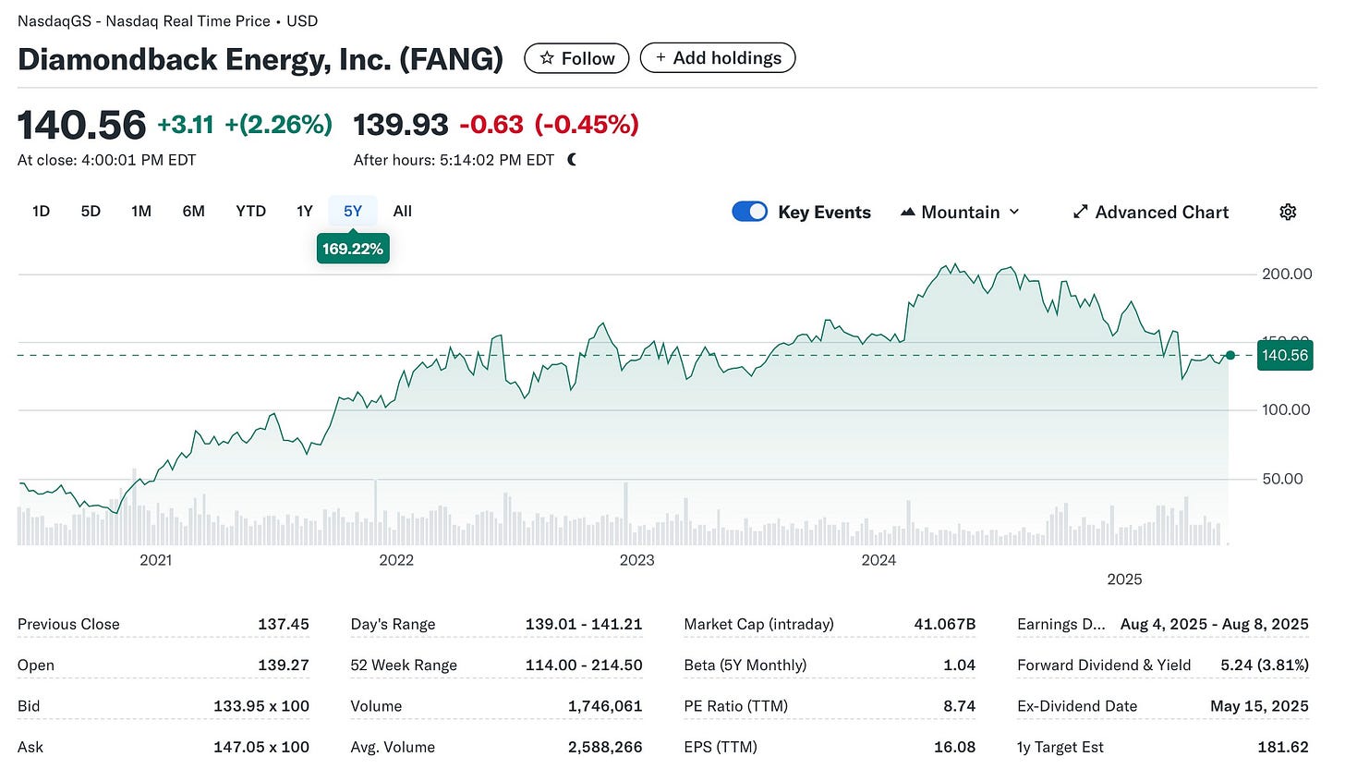Select the All time range

point(402,211)
